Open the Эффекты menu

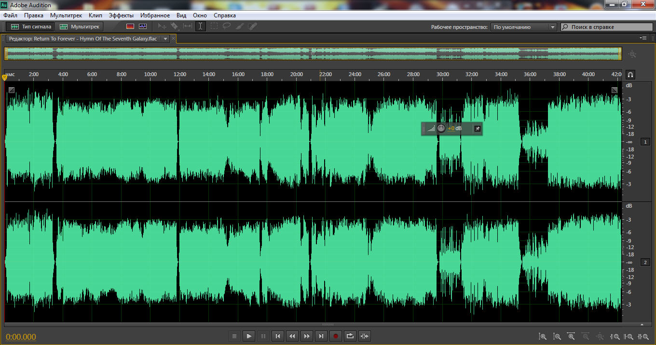click(x=121, y=15)
